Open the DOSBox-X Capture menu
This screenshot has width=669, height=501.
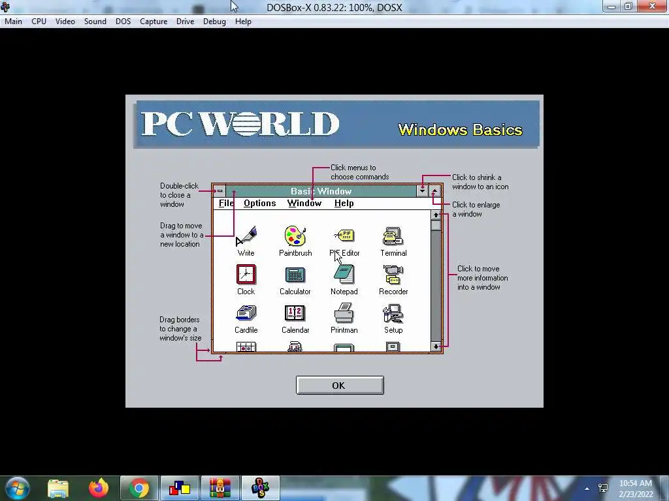(154, 22)
